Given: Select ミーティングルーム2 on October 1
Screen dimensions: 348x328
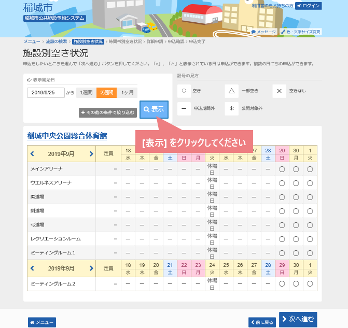Looking at the screenshot, I should (x=310, y=283).
